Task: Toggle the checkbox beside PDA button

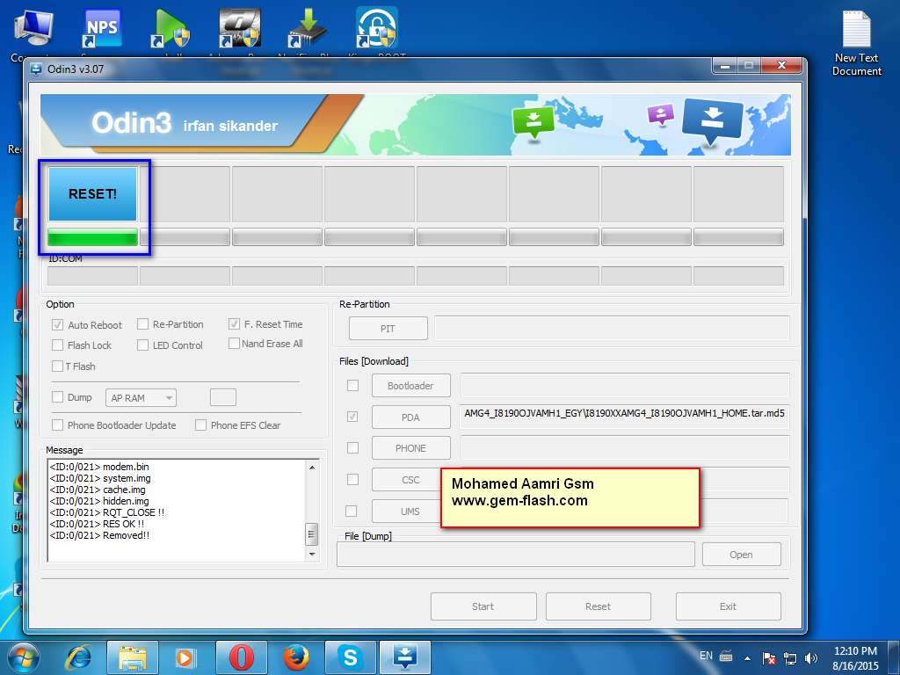Action: pos(353,417)
